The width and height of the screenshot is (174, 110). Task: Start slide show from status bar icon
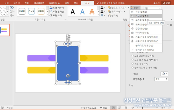[x=133, y=108]
